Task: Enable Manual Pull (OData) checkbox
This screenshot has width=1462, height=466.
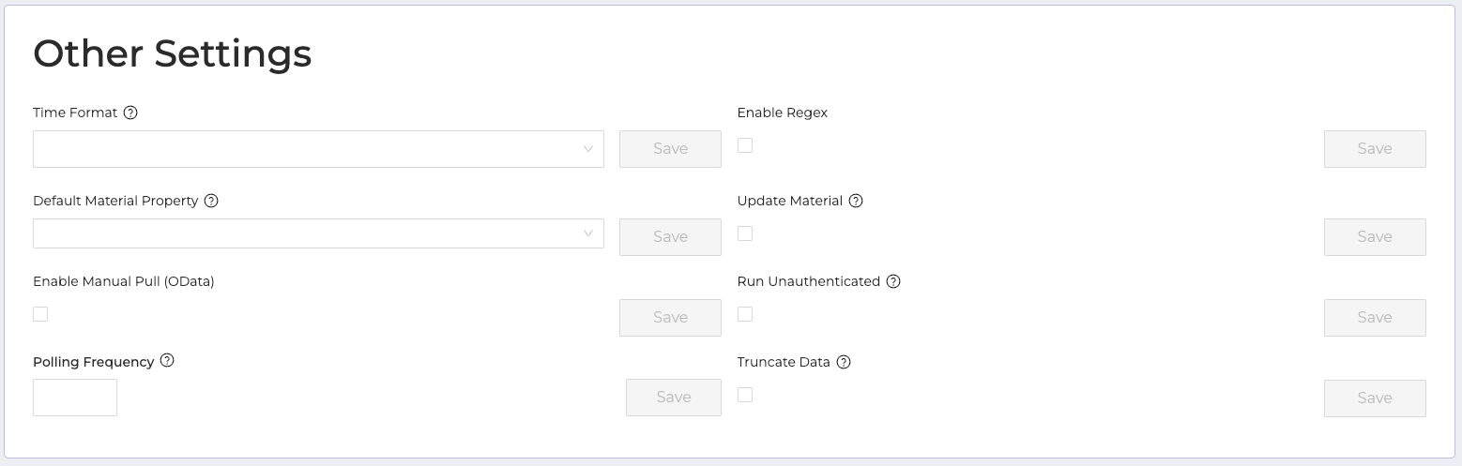Action: pyautogui.click(x=40, y=314)
